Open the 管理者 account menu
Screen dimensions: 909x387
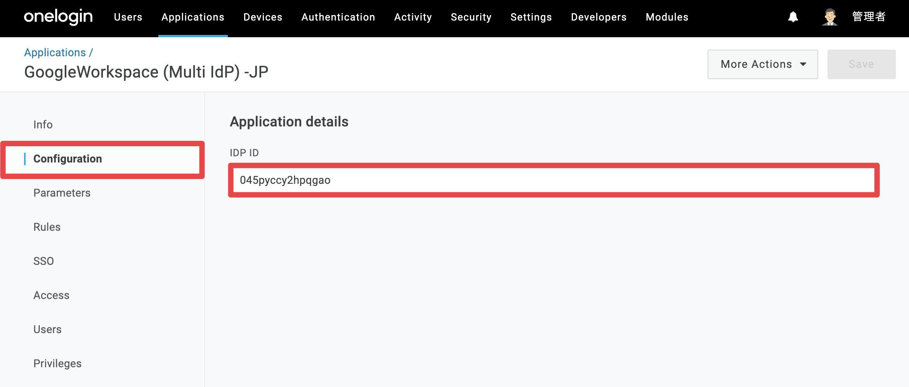(869, 17)
